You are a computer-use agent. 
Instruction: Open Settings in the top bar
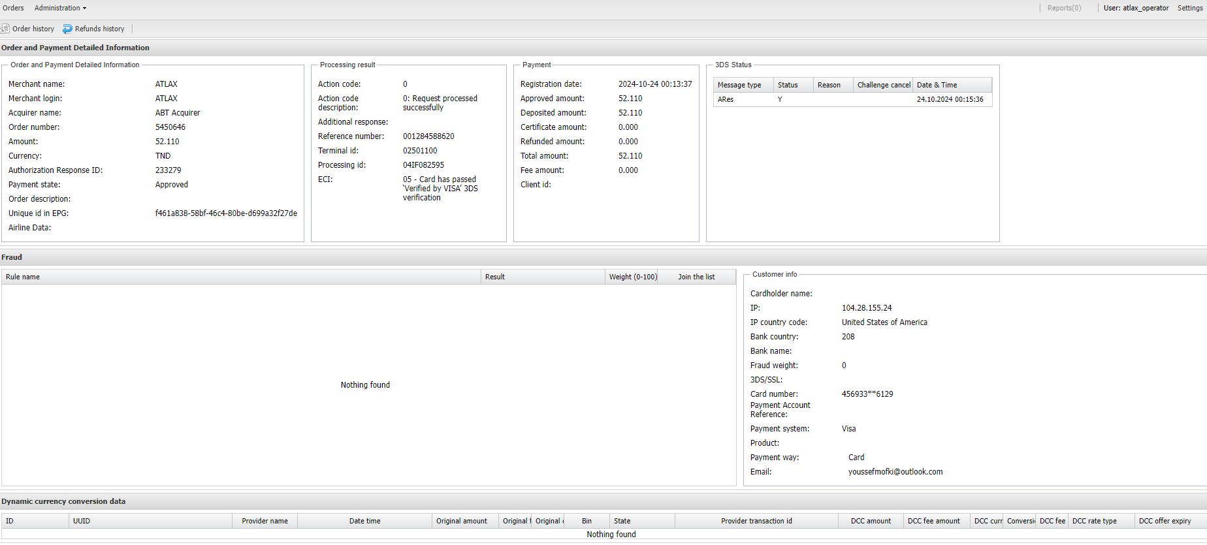(x=1189, y=8)
